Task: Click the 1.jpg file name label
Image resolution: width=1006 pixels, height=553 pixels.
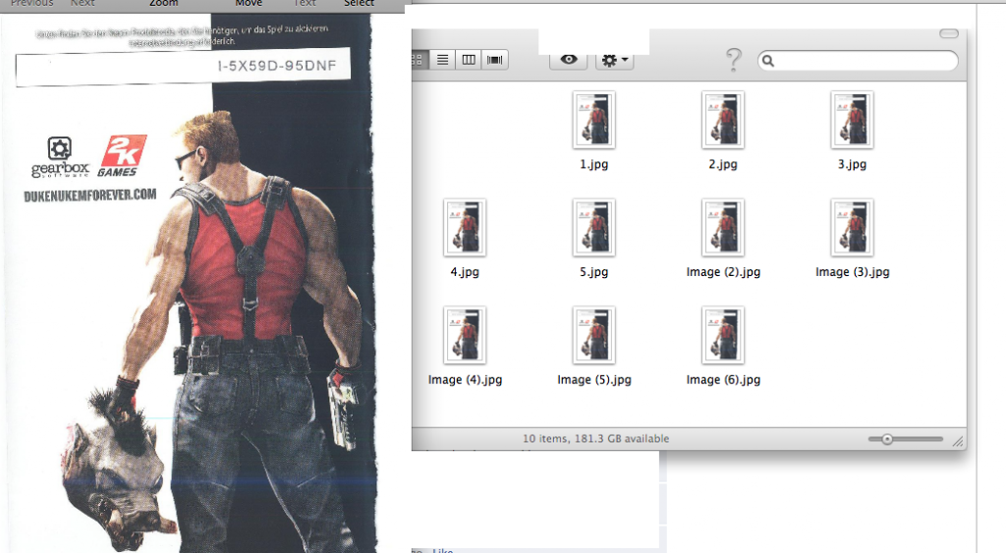Action: tap(594, 164)
